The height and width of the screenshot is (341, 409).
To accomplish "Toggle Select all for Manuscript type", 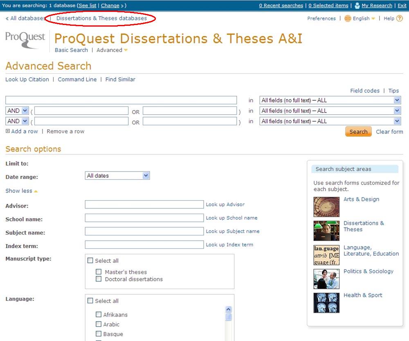I will click(x=90, y=260).
